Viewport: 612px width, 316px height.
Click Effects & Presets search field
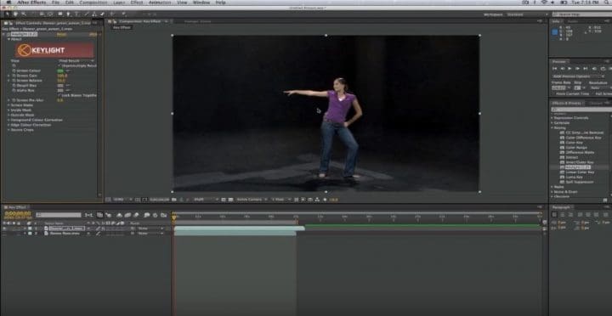581,110
